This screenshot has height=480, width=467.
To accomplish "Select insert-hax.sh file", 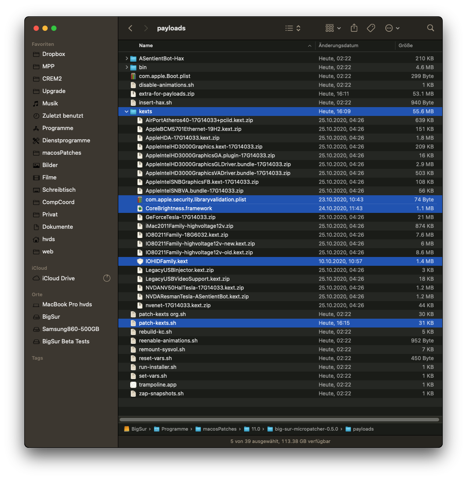I will pos(280,103).
